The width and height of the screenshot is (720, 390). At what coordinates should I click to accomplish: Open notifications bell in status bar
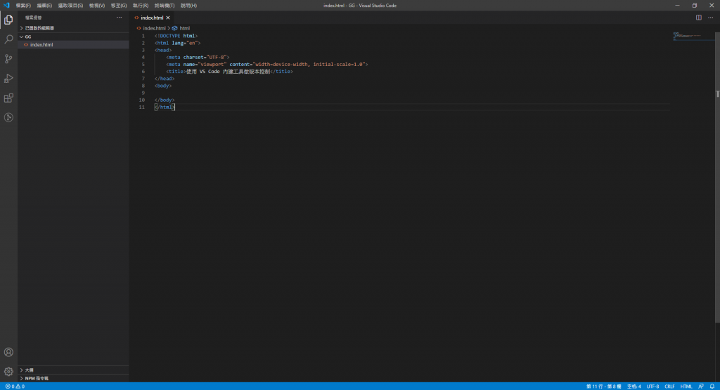click(712, 386)
